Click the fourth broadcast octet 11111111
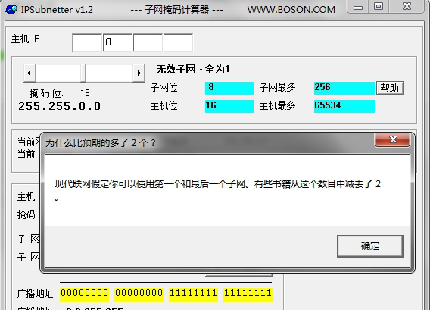Image resolution: width=430 pixels, height=322 pixels. pyautogui.click(x=248, y=294)
